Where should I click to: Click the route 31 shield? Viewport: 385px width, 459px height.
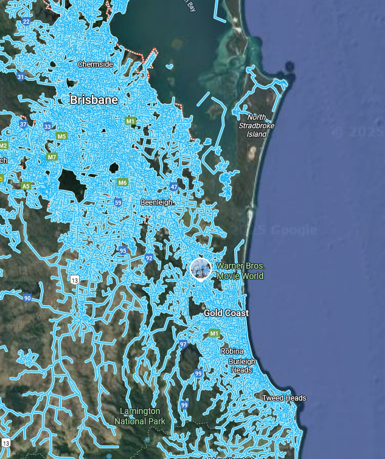click(21, 77)
